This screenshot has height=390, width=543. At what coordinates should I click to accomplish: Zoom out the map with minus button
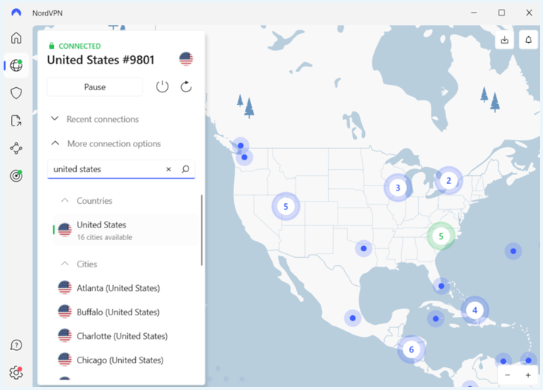(x=508, y=375)
